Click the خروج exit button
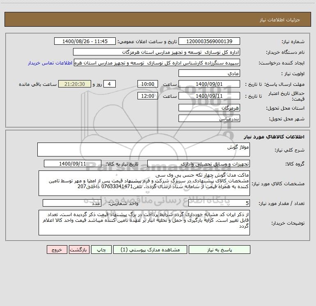 click(x=57, y=249)
